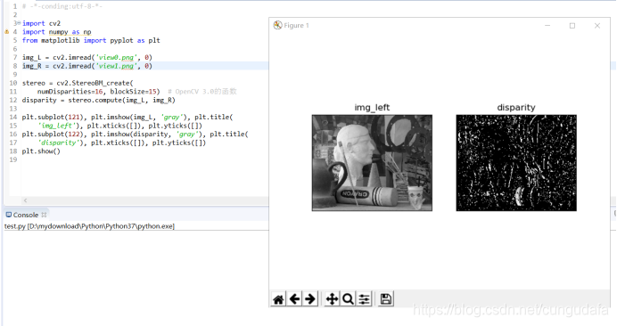Click the editor horizontal scrollbar left arrow

pos(25,200)
